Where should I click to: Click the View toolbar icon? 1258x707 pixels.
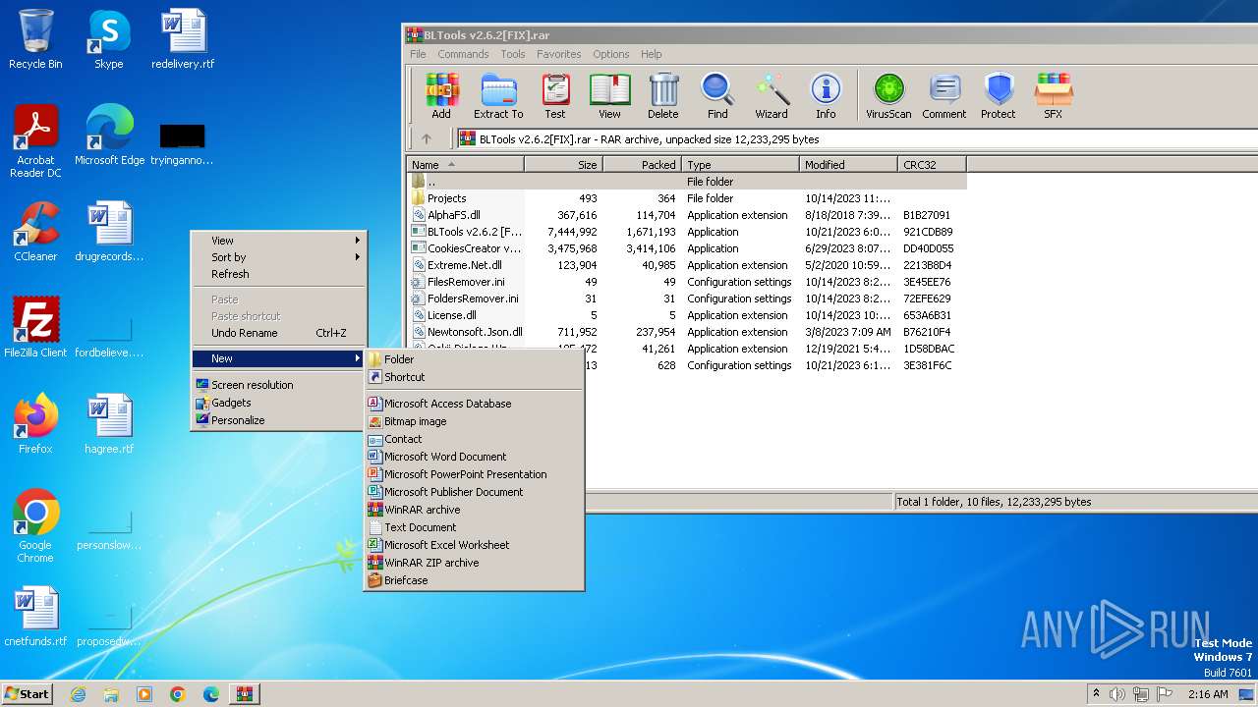(x=609, y=96)
